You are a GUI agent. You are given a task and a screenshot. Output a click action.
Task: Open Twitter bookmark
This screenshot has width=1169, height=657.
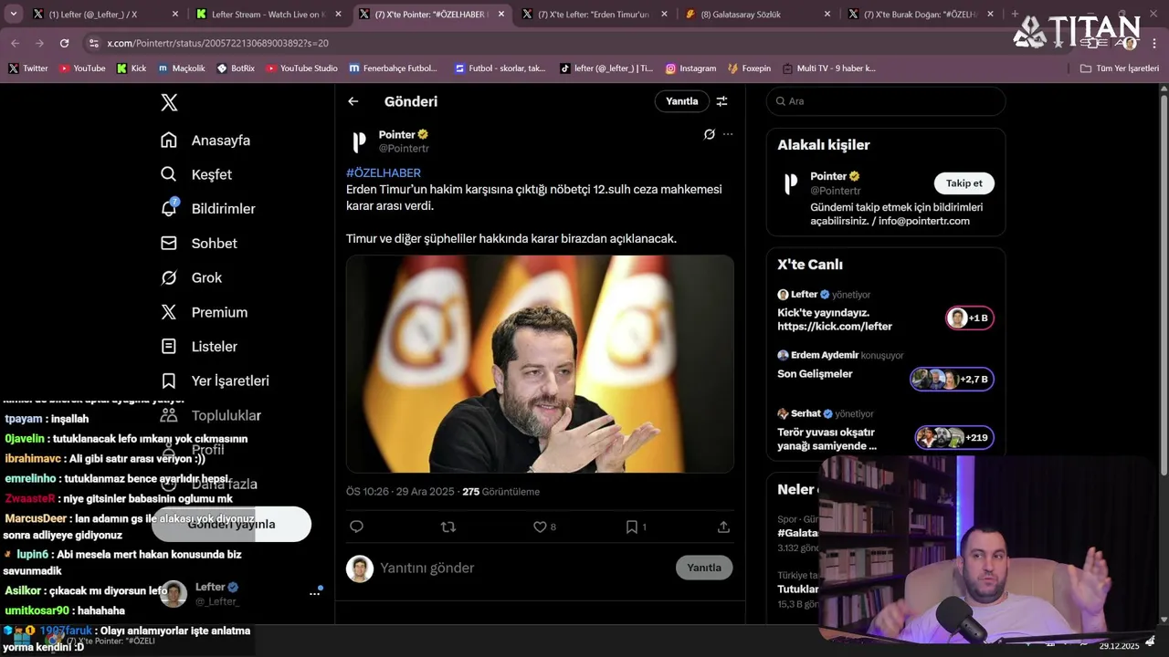(28, 68)
